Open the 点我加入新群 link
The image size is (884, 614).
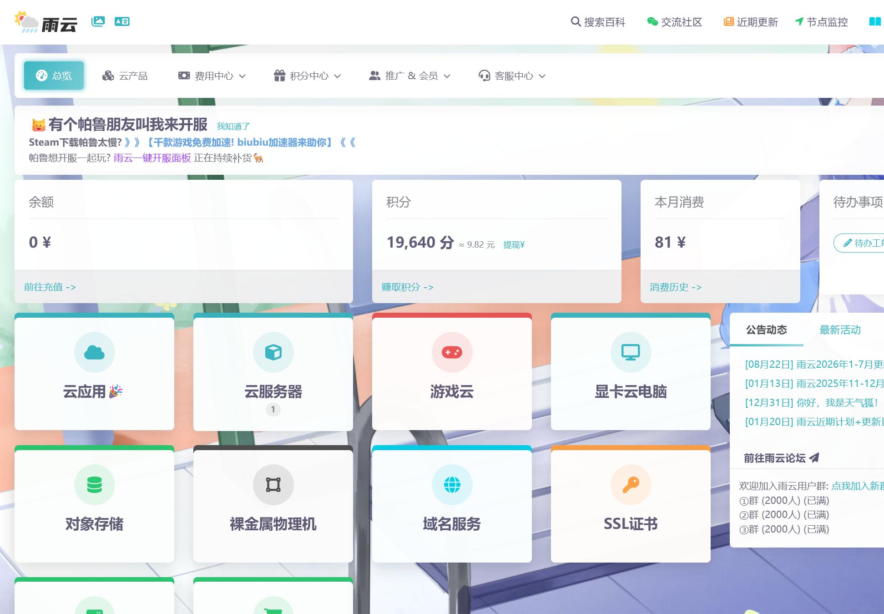(858, 486)
